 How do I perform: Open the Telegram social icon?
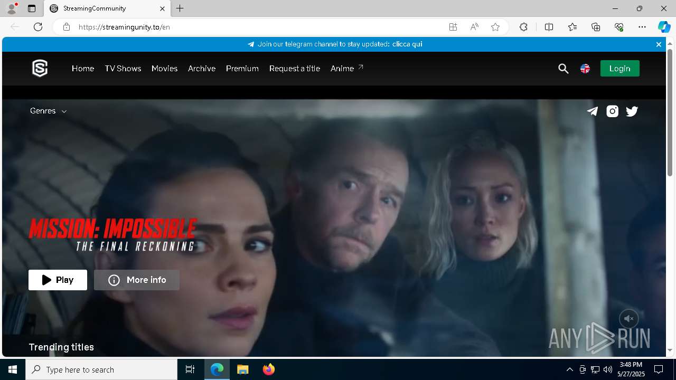click(x=593, y=111)
